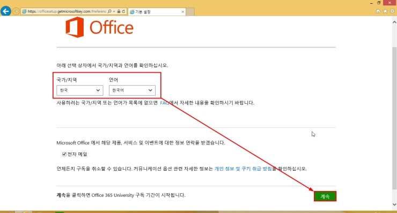The width and height of the screenshot is (397, 213).
Task: Open the 언어 dropdown showing 한국어
Action: coord(132,90)
